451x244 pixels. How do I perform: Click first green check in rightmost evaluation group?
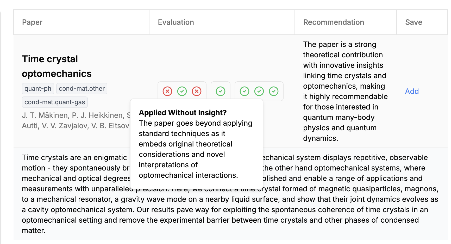coord(245,91)
